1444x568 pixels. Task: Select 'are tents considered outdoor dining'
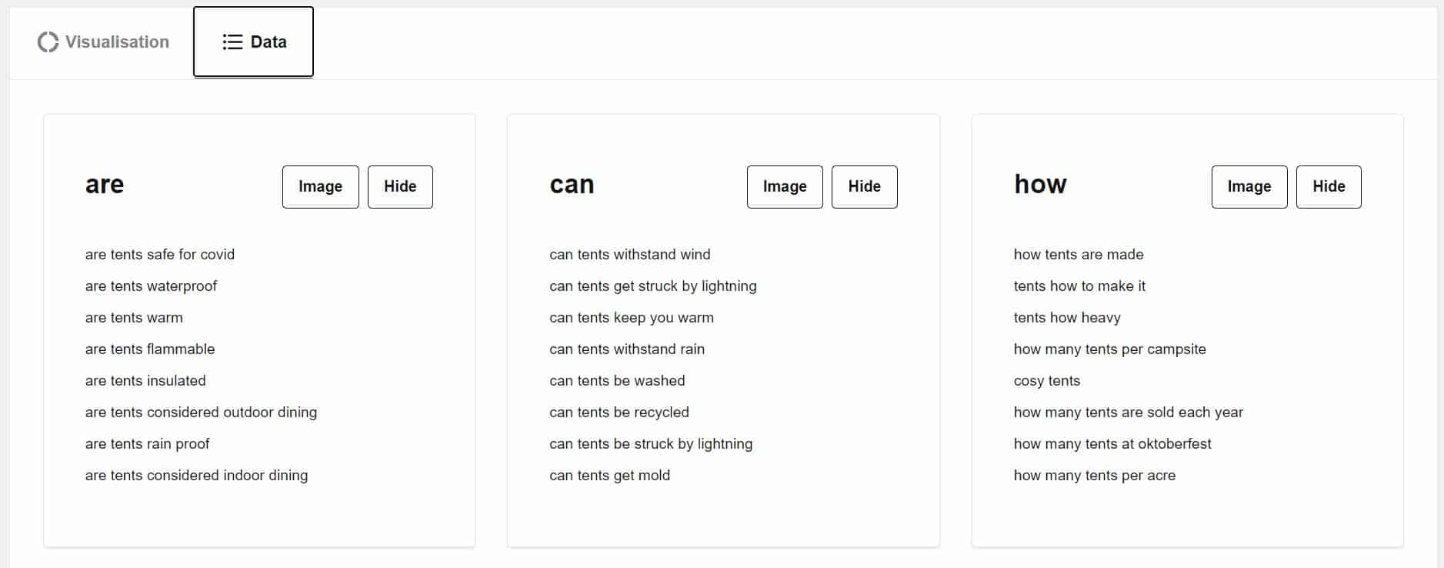tap(201, 412)
